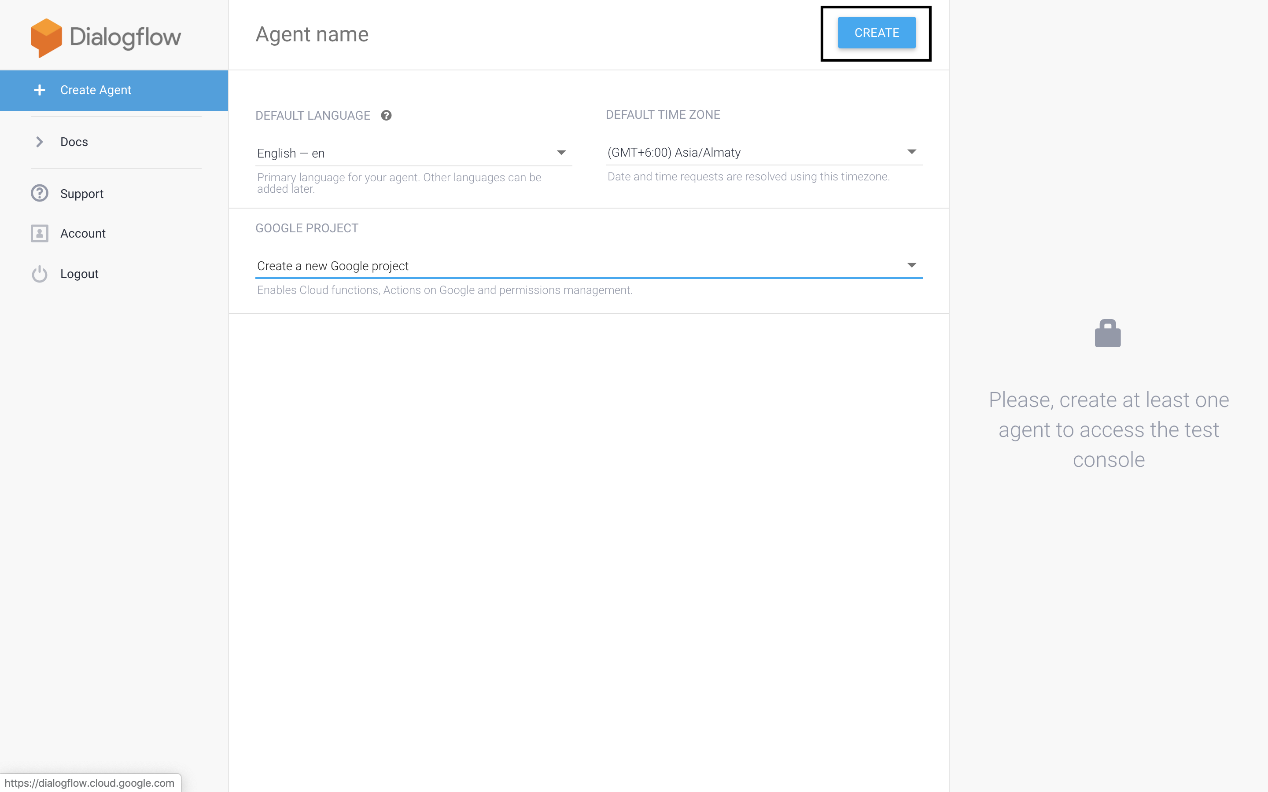The height and width of the screenshot is (792, 1268).
Task: Click the plus icon beside Create Agent
Action: (39, 90)
